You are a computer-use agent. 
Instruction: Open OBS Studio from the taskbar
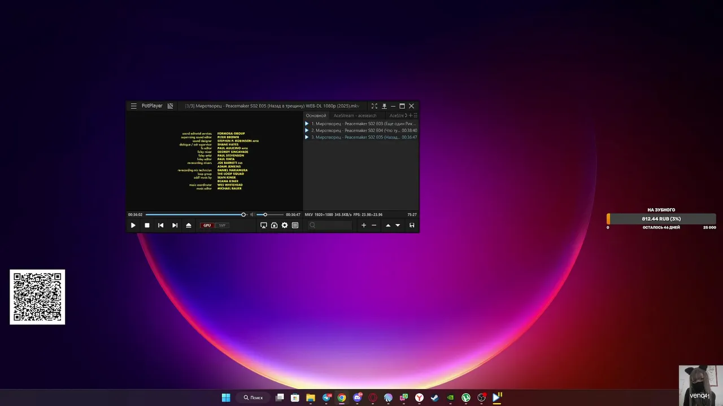coord(481,398)
